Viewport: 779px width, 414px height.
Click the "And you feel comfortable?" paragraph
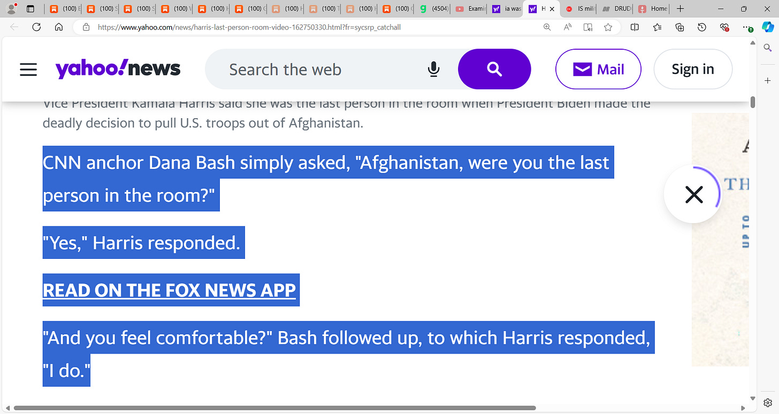(x=348, y=354)
